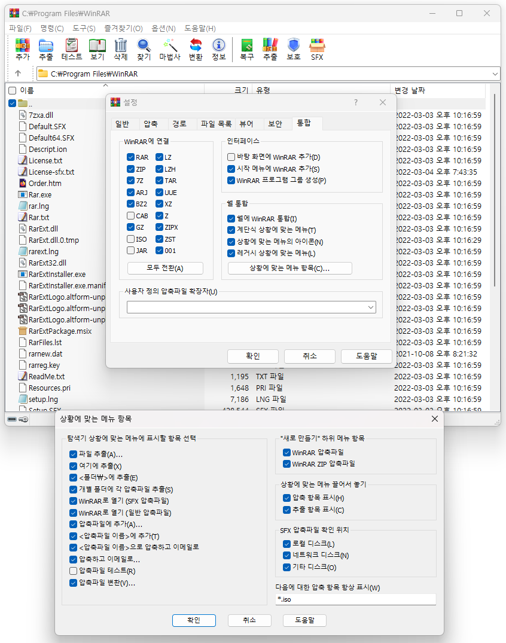The image size is (506, 643).
Task: Select the RarExtInstaller.exe file icon
Action: tap(23, 274)
